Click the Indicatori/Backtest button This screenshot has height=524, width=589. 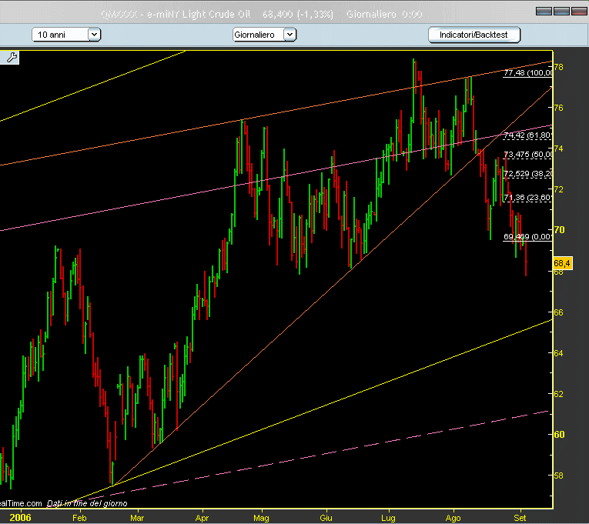tap(474, 35)
